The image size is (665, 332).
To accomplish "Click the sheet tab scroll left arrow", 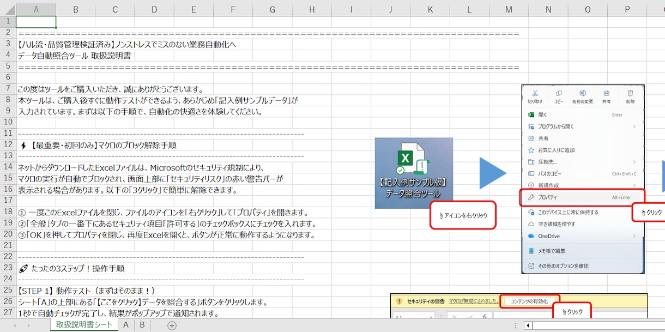I will coord(15,325).
